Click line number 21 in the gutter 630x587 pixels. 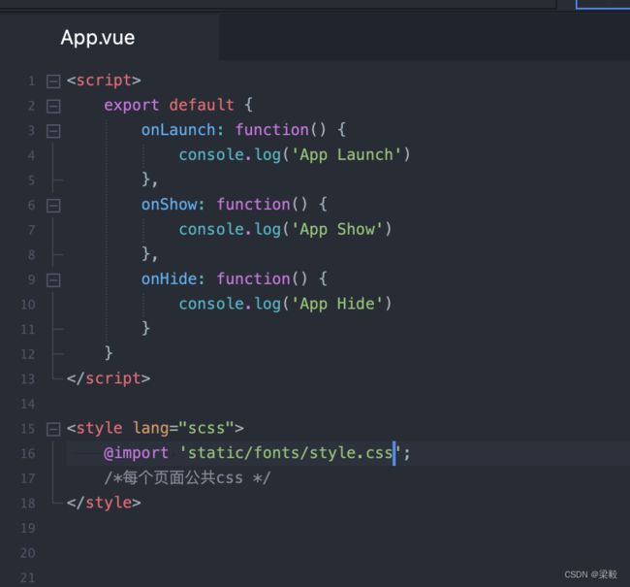tap(28, 577)
